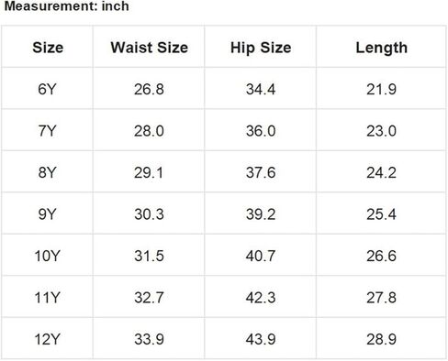
Task: Click waist value 33.9
Action: 149,339
